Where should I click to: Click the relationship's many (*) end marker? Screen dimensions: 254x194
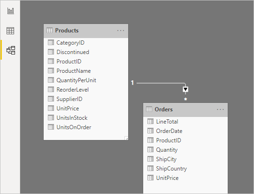[x=185, y=99]
